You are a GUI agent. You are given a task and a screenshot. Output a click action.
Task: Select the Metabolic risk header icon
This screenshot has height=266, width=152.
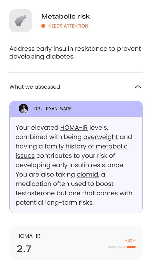(x=20, y=21)
